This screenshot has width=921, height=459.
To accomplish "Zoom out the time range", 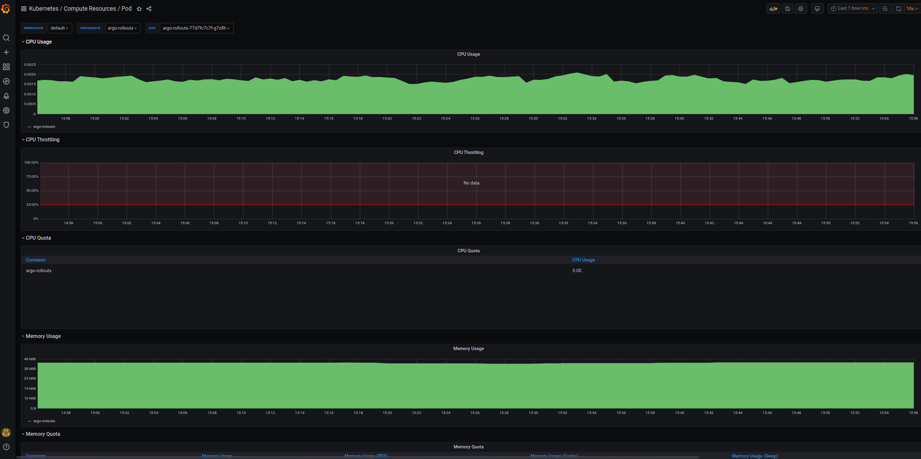I will pos(885,9).
